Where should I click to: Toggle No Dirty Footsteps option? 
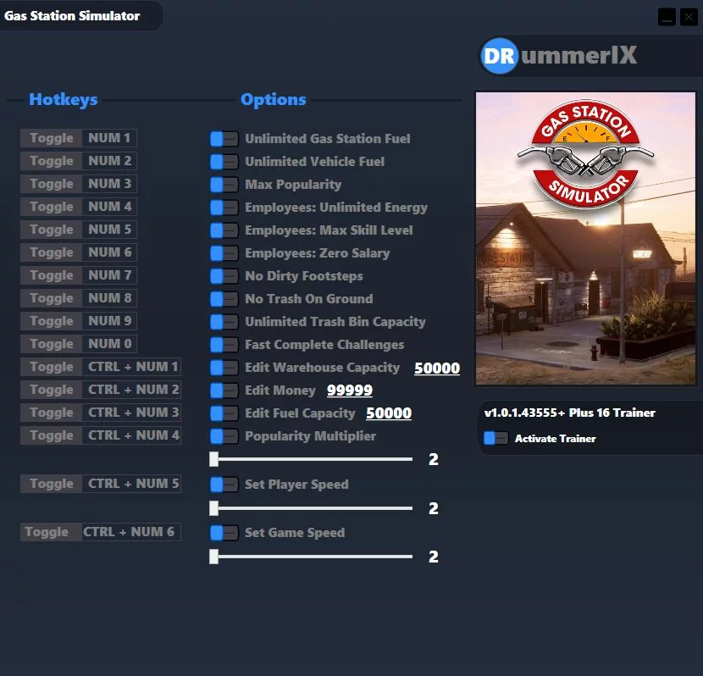[x=224, y=275]
